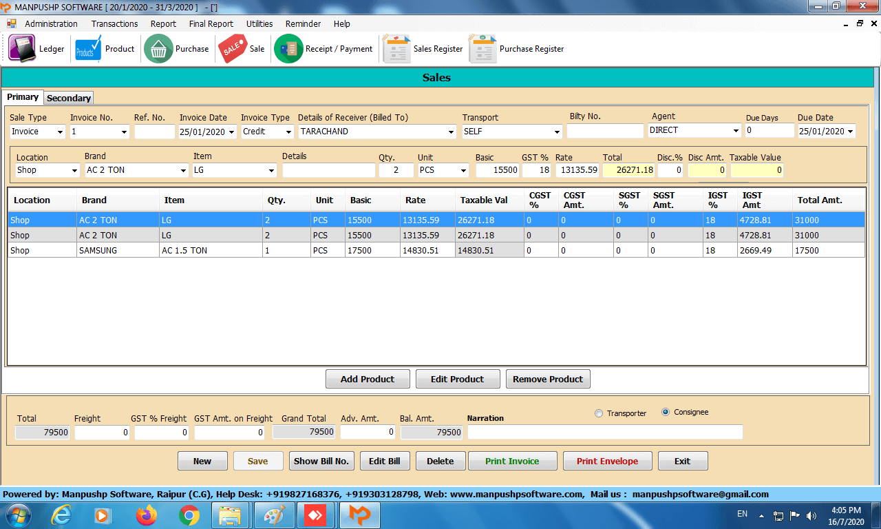The width and height of the screenshot is (881, 529).
Task: Click the Exit button
Action: coord(683,461)
